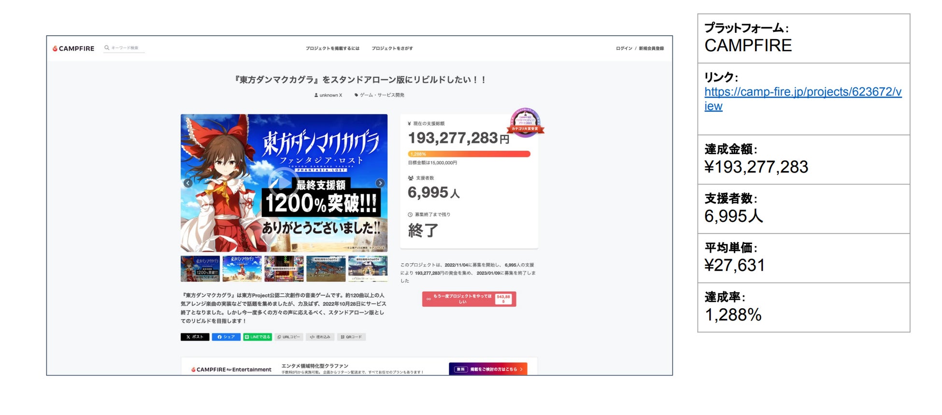Screen dimensions: 942x415
Task: Select the desert landscape logo thumbnail
Action: pos(242,269)
